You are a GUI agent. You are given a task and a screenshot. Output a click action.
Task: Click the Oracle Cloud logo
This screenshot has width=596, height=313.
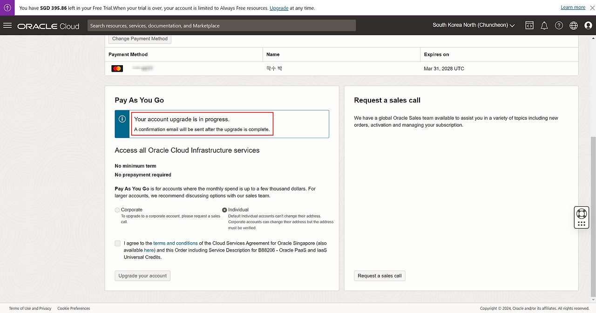coord(48,26)
